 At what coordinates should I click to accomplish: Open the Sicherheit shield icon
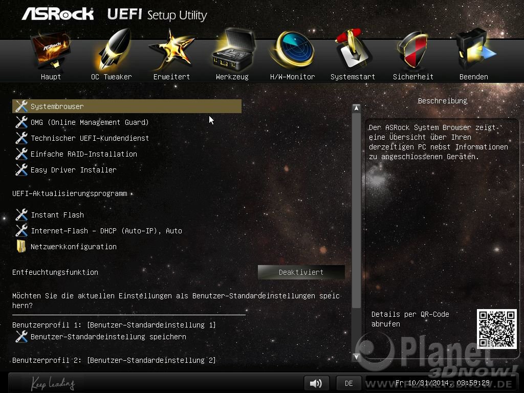click(413, 50)
